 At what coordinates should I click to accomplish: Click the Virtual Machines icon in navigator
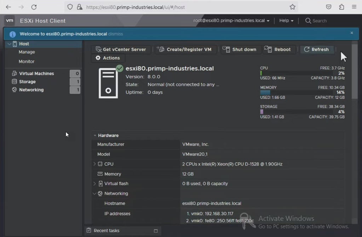[14, 73]
